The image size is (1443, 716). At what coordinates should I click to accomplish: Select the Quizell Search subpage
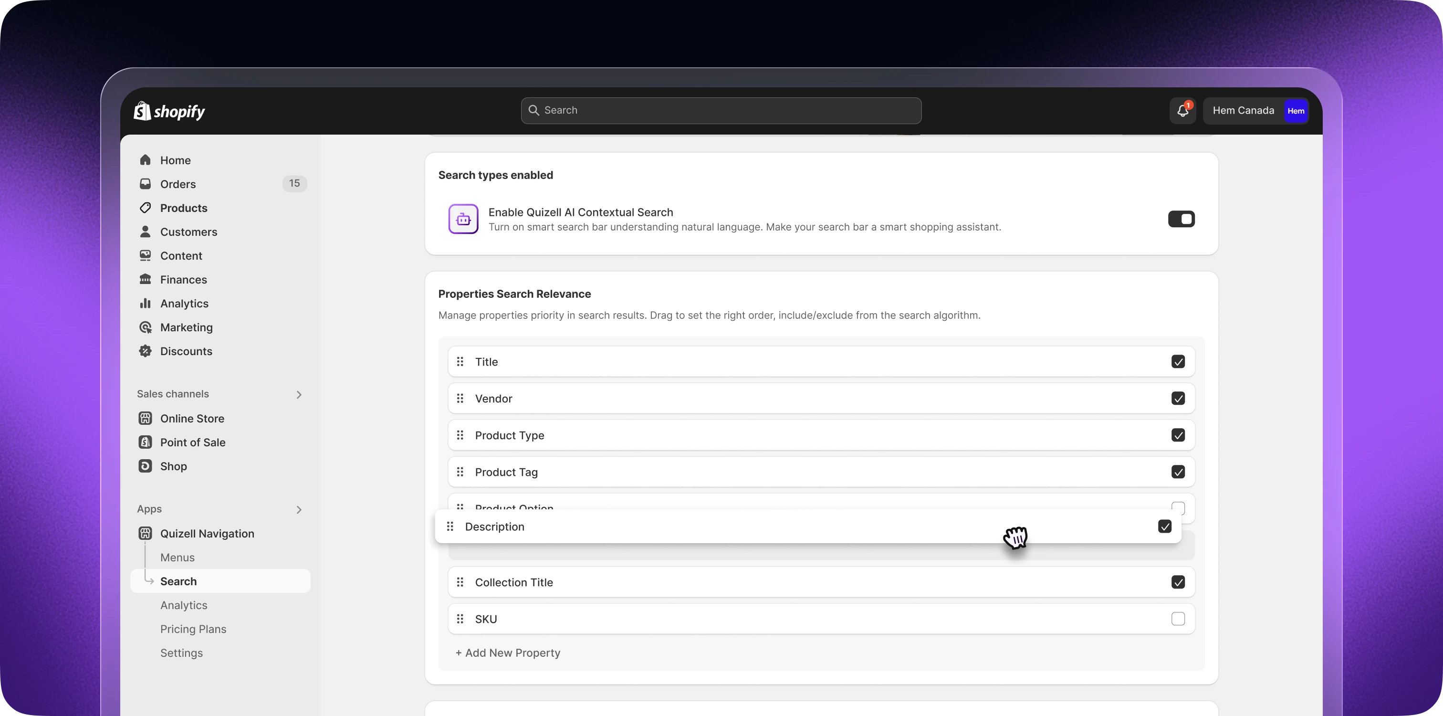[x=220, y=581]
